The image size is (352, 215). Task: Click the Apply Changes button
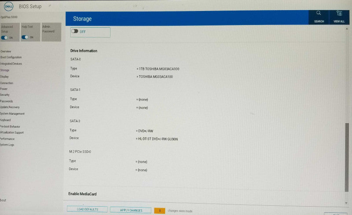coord(131,210)
